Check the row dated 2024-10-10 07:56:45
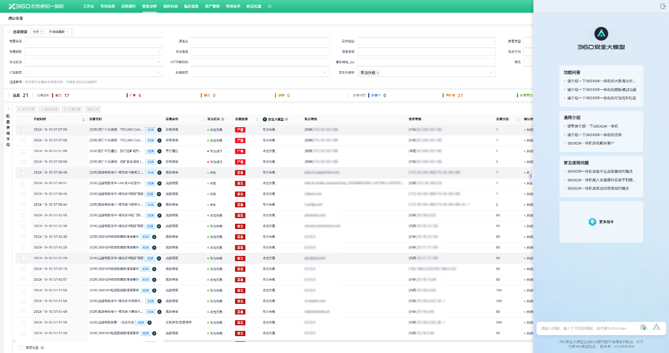The height and width of the screenshot is (353, 669). click(x=24, y=194)
